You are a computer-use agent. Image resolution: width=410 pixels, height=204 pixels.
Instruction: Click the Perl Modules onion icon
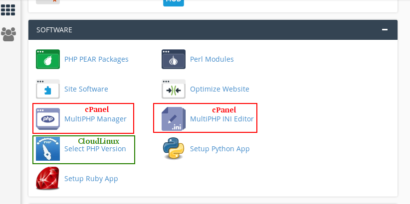click(174, 59)
